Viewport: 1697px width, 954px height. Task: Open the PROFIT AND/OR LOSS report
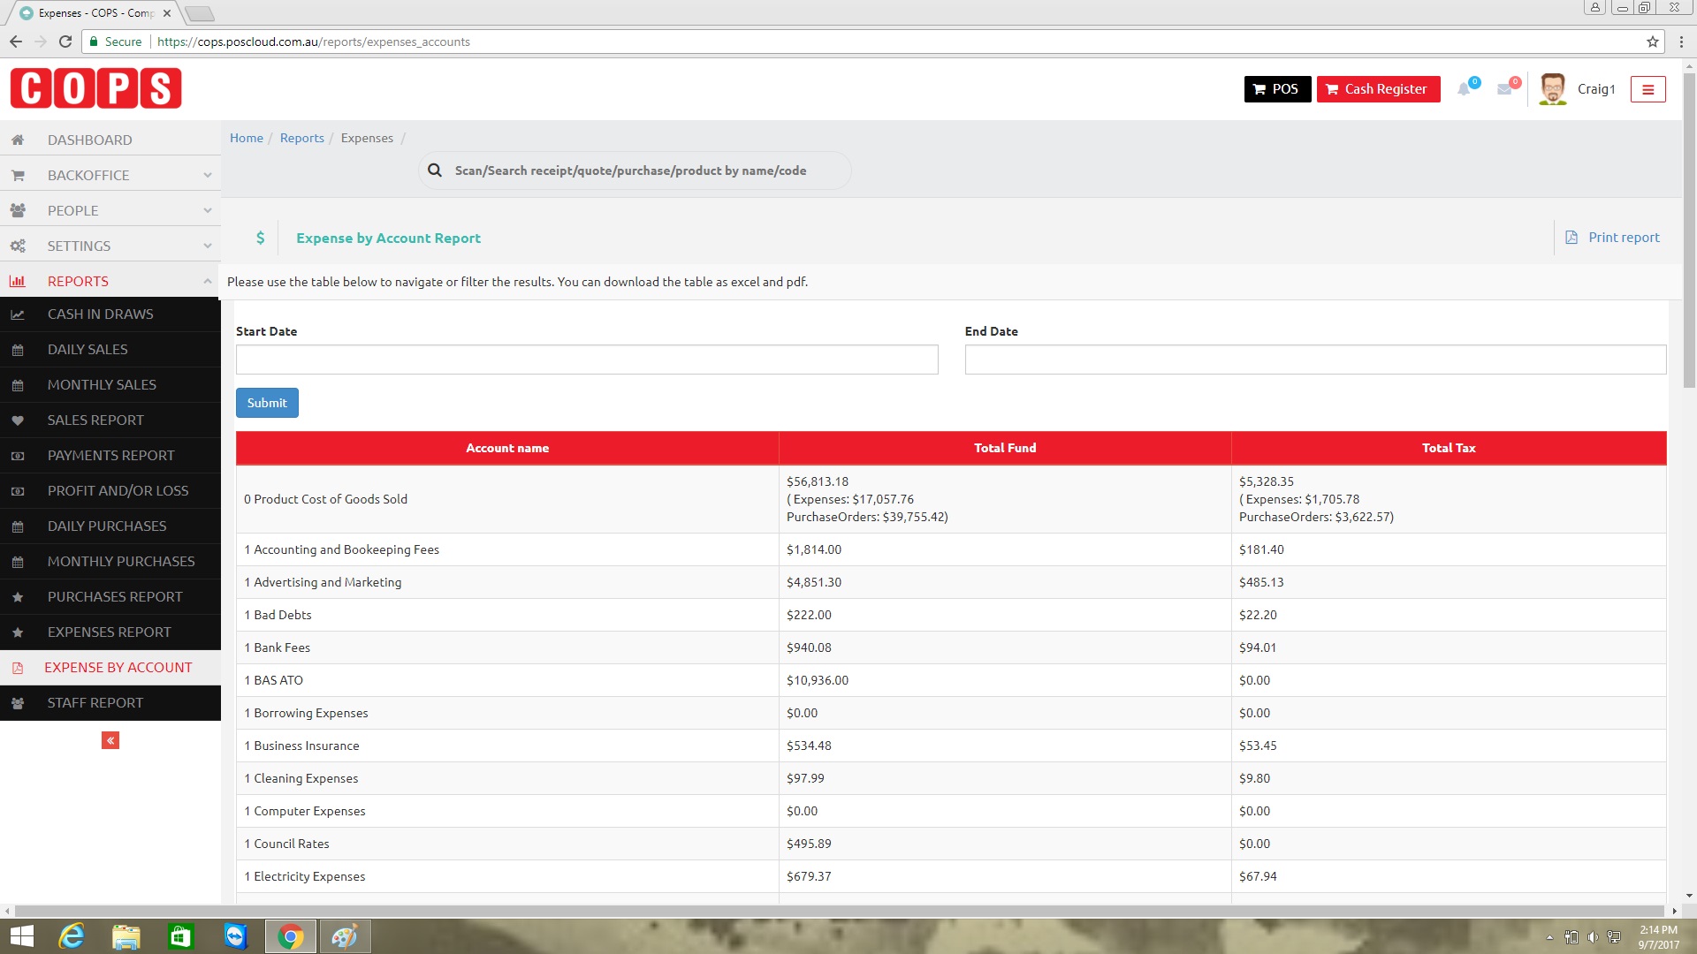tap(118, 490)
